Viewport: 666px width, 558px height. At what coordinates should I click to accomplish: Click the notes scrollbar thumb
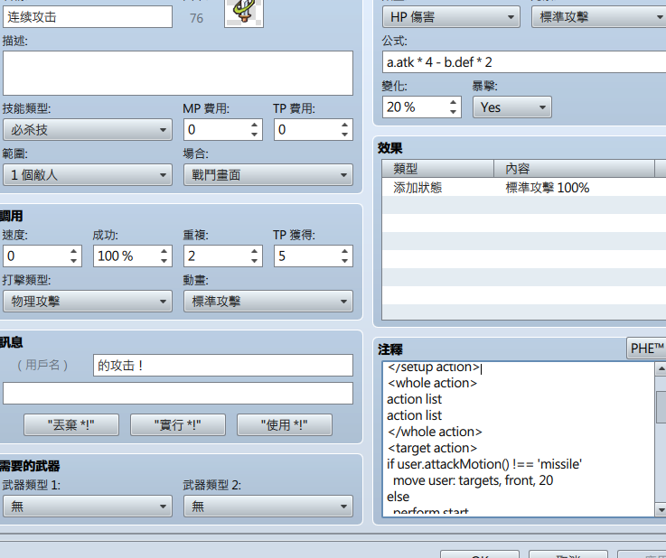pyautogui.click(x=661, y=407)
